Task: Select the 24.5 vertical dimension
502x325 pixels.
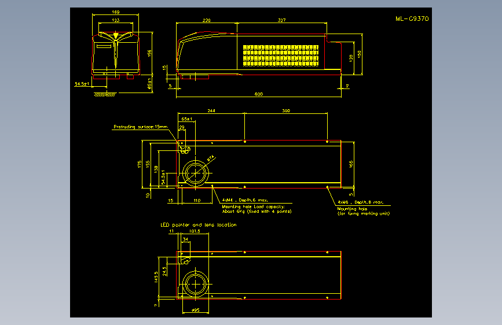Action: pyautogui.click(x=164, y=271)
